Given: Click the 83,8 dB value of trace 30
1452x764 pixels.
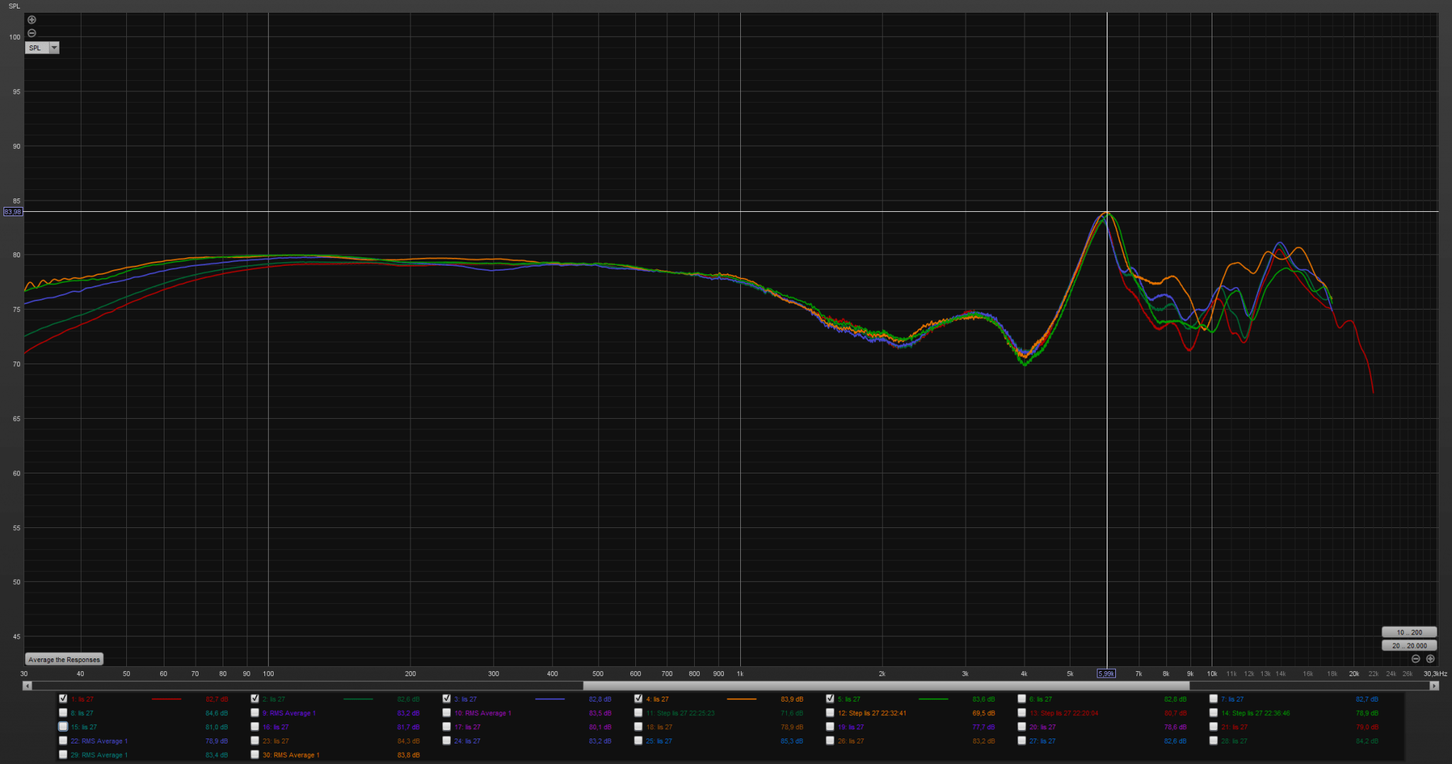Looking at the screenshot, I should click(x=408, y=755).
